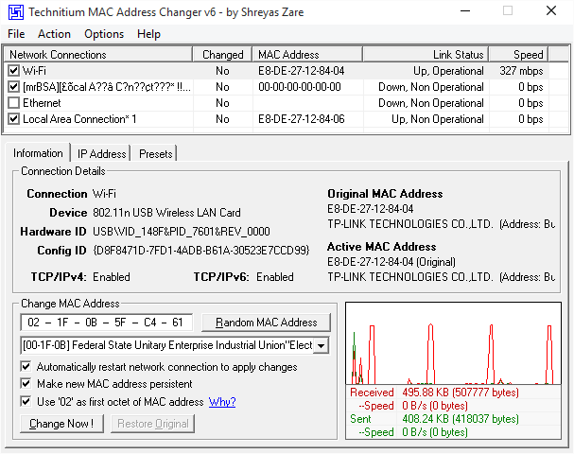Click the Received 495.88 KB value
Screen dimensions: 574x454
point(461,393)
